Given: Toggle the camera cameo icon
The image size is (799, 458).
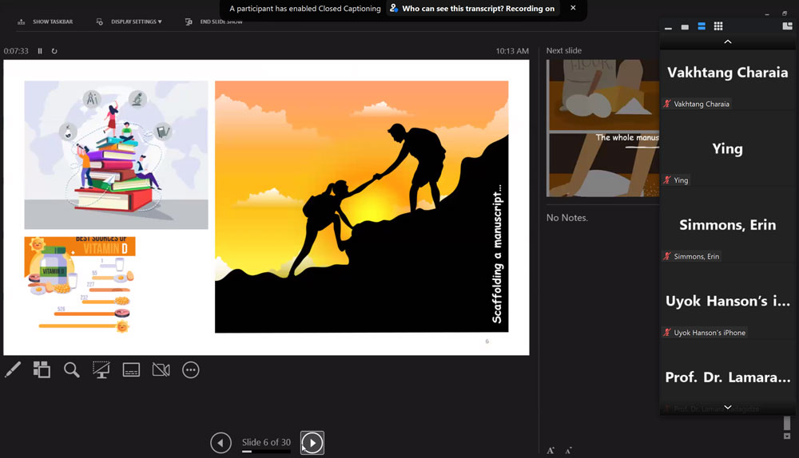Looking at the screenshot, I should [x=161, y=369].
